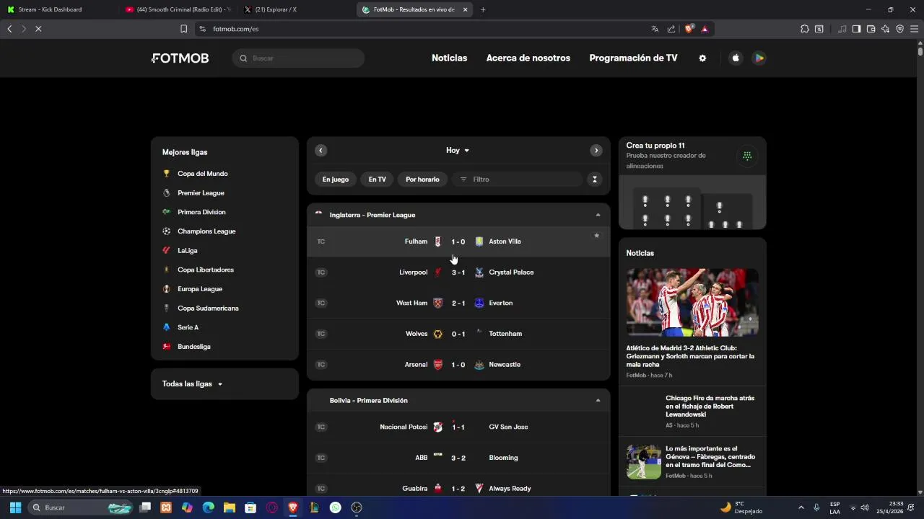924x519 pixels.
Task: Expand the Todas las ligas list
Action: (x=192, y=384)
